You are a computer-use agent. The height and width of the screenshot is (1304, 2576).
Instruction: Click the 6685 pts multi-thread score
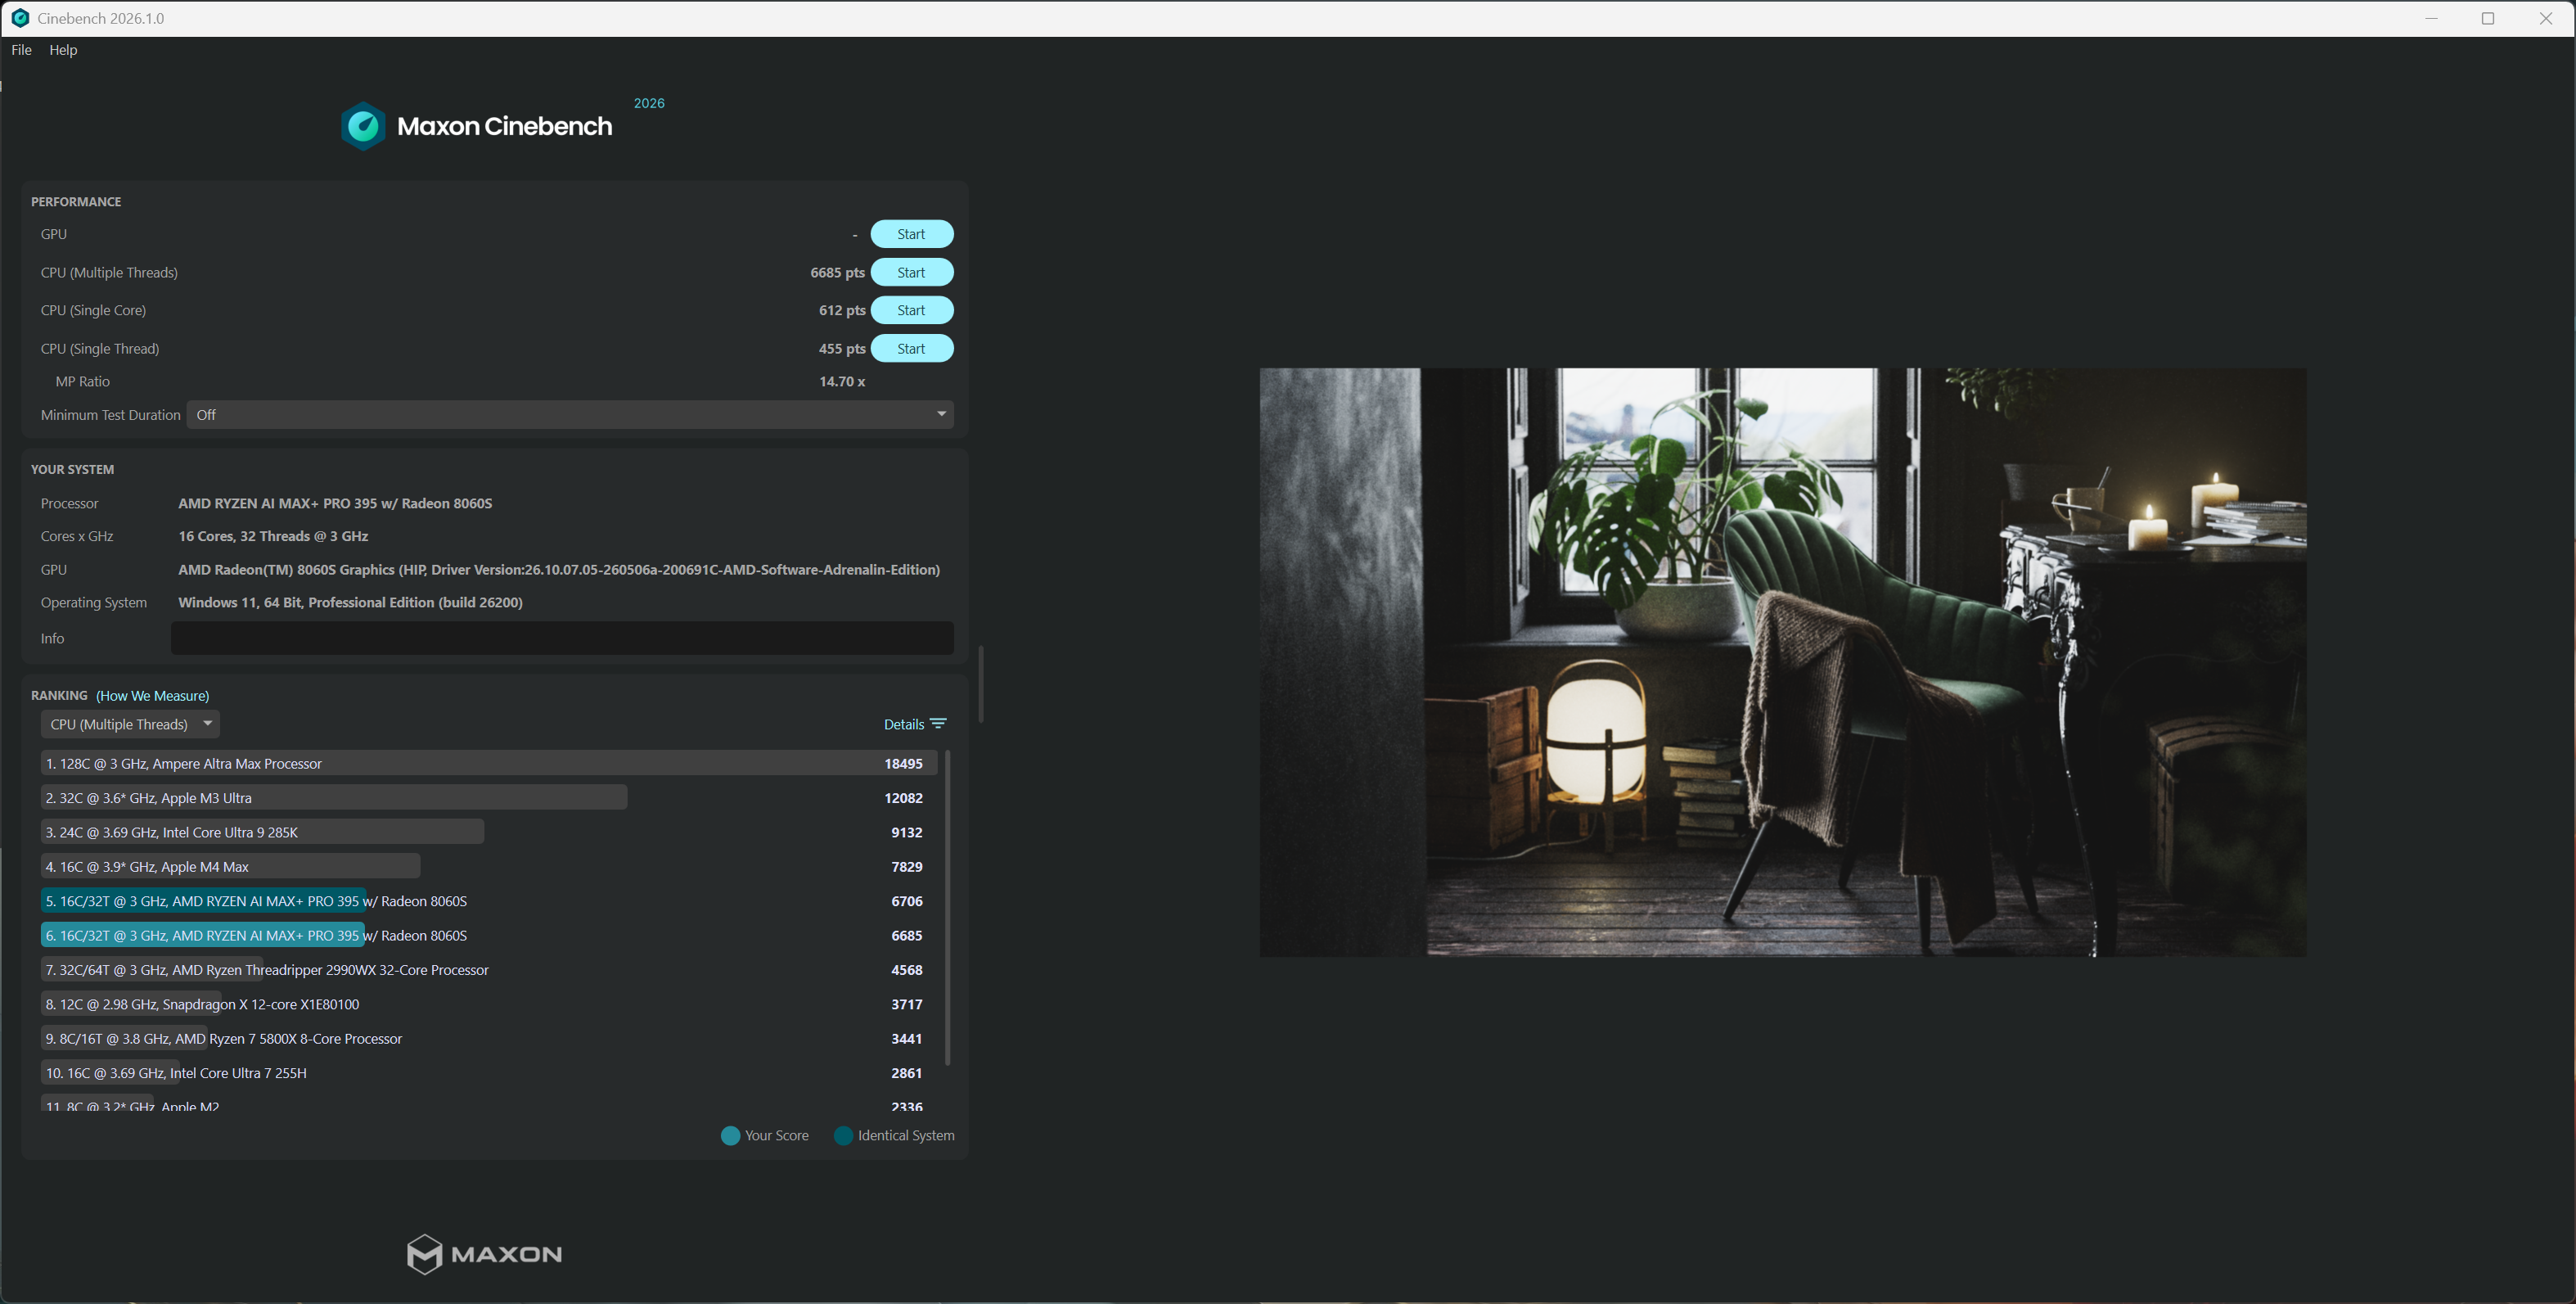tap(837, 272)
